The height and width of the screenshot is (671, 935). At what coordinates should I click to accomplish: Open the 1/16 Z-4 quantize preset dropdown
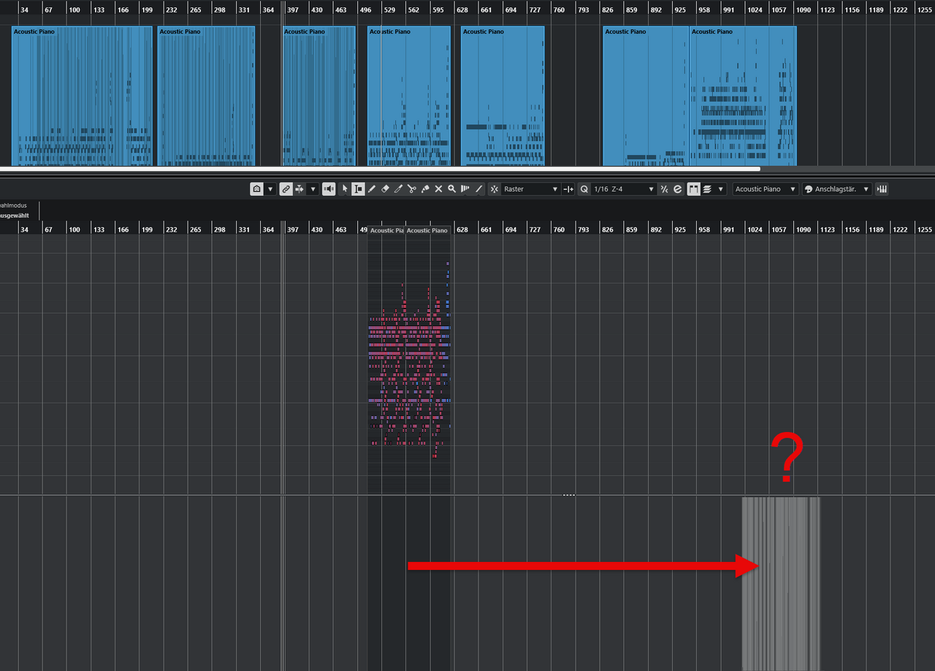(x=624, y=189)
